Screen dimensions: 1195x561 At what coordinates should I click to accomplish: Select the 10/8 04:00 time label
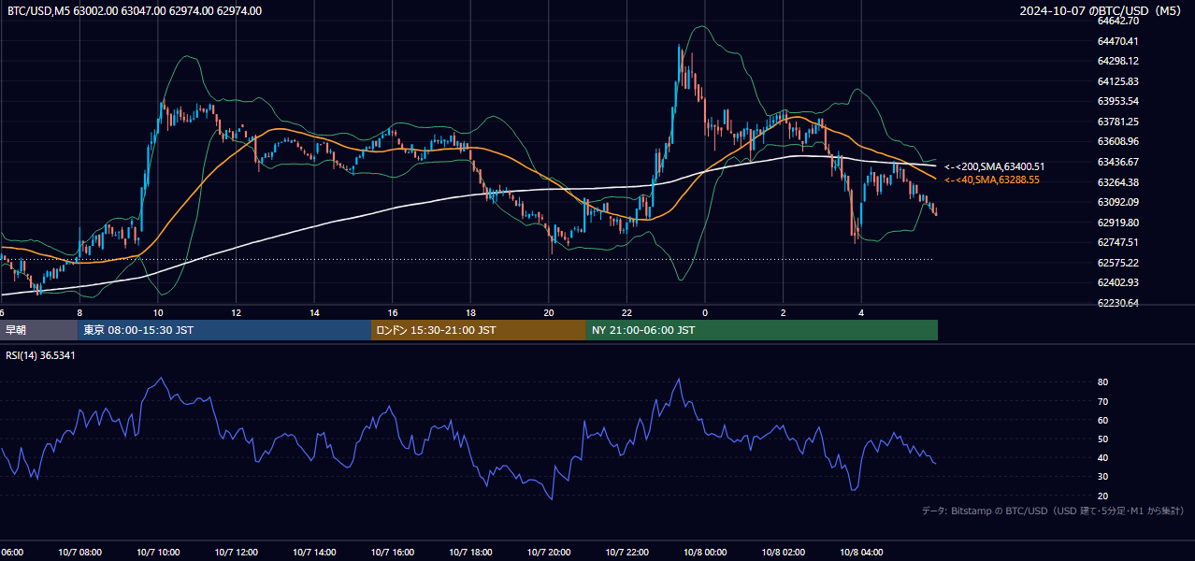point(862,553)
